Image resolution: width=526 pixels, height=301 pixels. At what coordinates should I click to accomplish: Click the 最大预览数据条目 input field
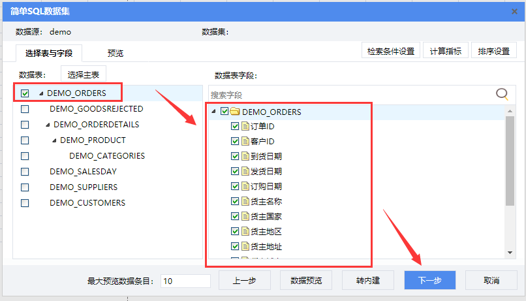[185, 281]
